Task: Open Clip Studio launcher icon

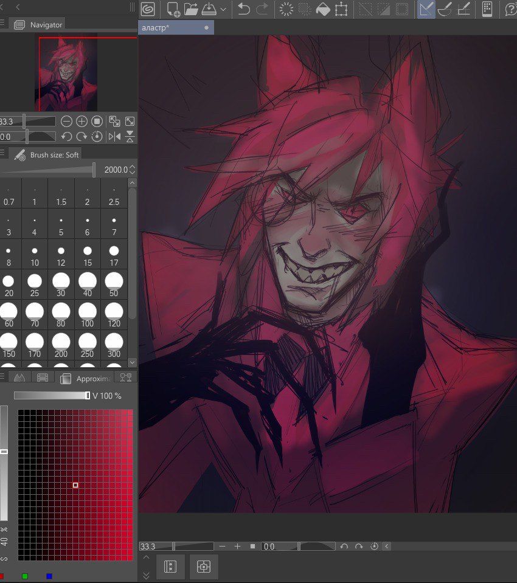Action: click(148, 9)
